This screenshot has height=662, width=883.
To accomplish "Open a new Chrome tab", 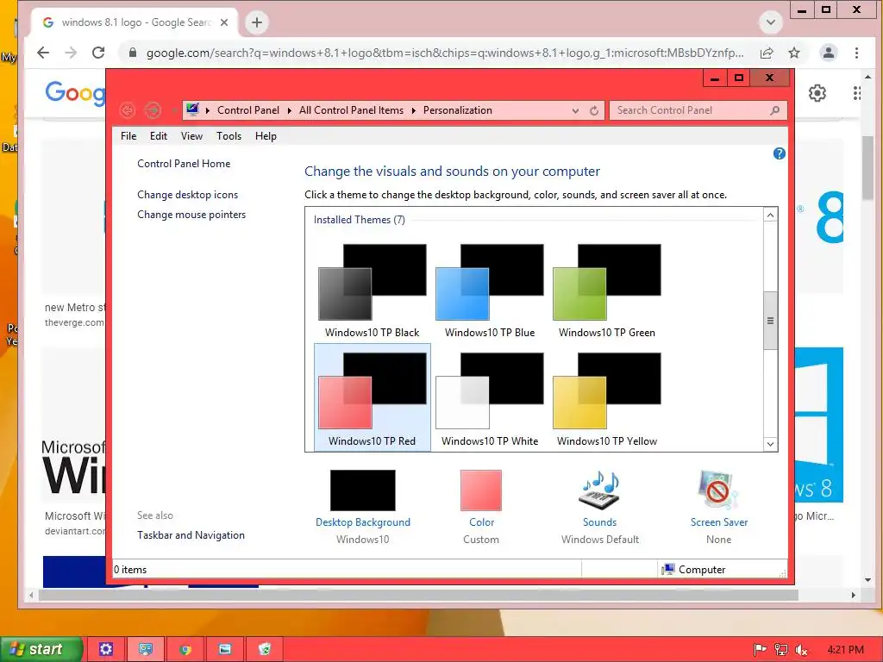I will tap(257, 22).
